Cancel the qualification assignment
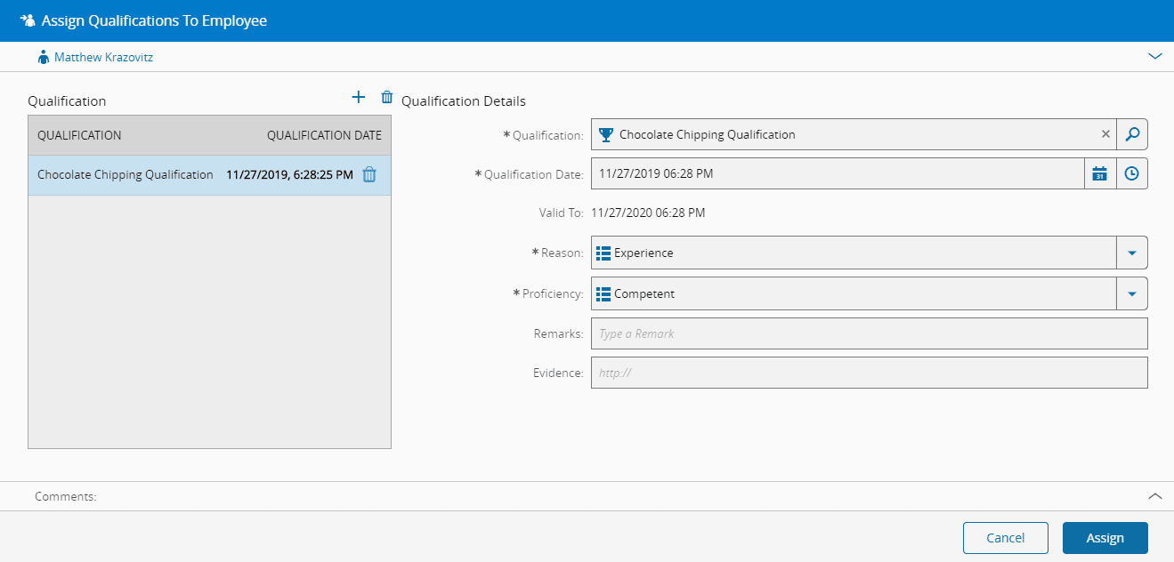Viewport: 1174px width, 562px height. (x=1005, y=538)
